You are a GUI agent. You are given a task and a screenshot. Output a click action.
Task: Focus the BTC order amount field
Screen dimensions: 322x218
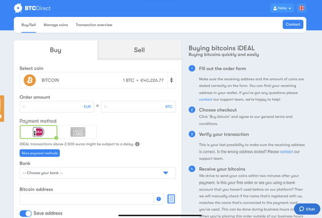pos(138,107)
